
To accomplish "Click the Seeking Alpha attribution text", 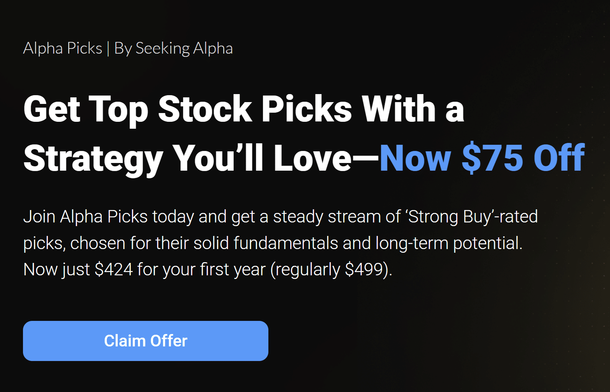I will click(x=184, y=48).
